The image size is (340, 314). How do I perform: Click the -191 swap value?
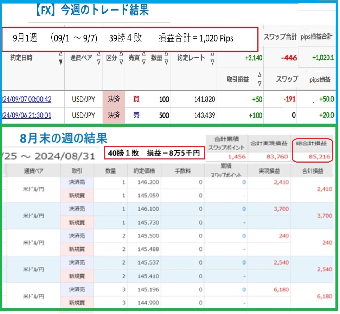pos(289,99)
